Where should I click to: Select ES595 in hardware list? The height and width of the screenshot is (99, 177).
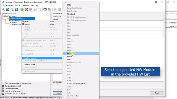(81, 59)
